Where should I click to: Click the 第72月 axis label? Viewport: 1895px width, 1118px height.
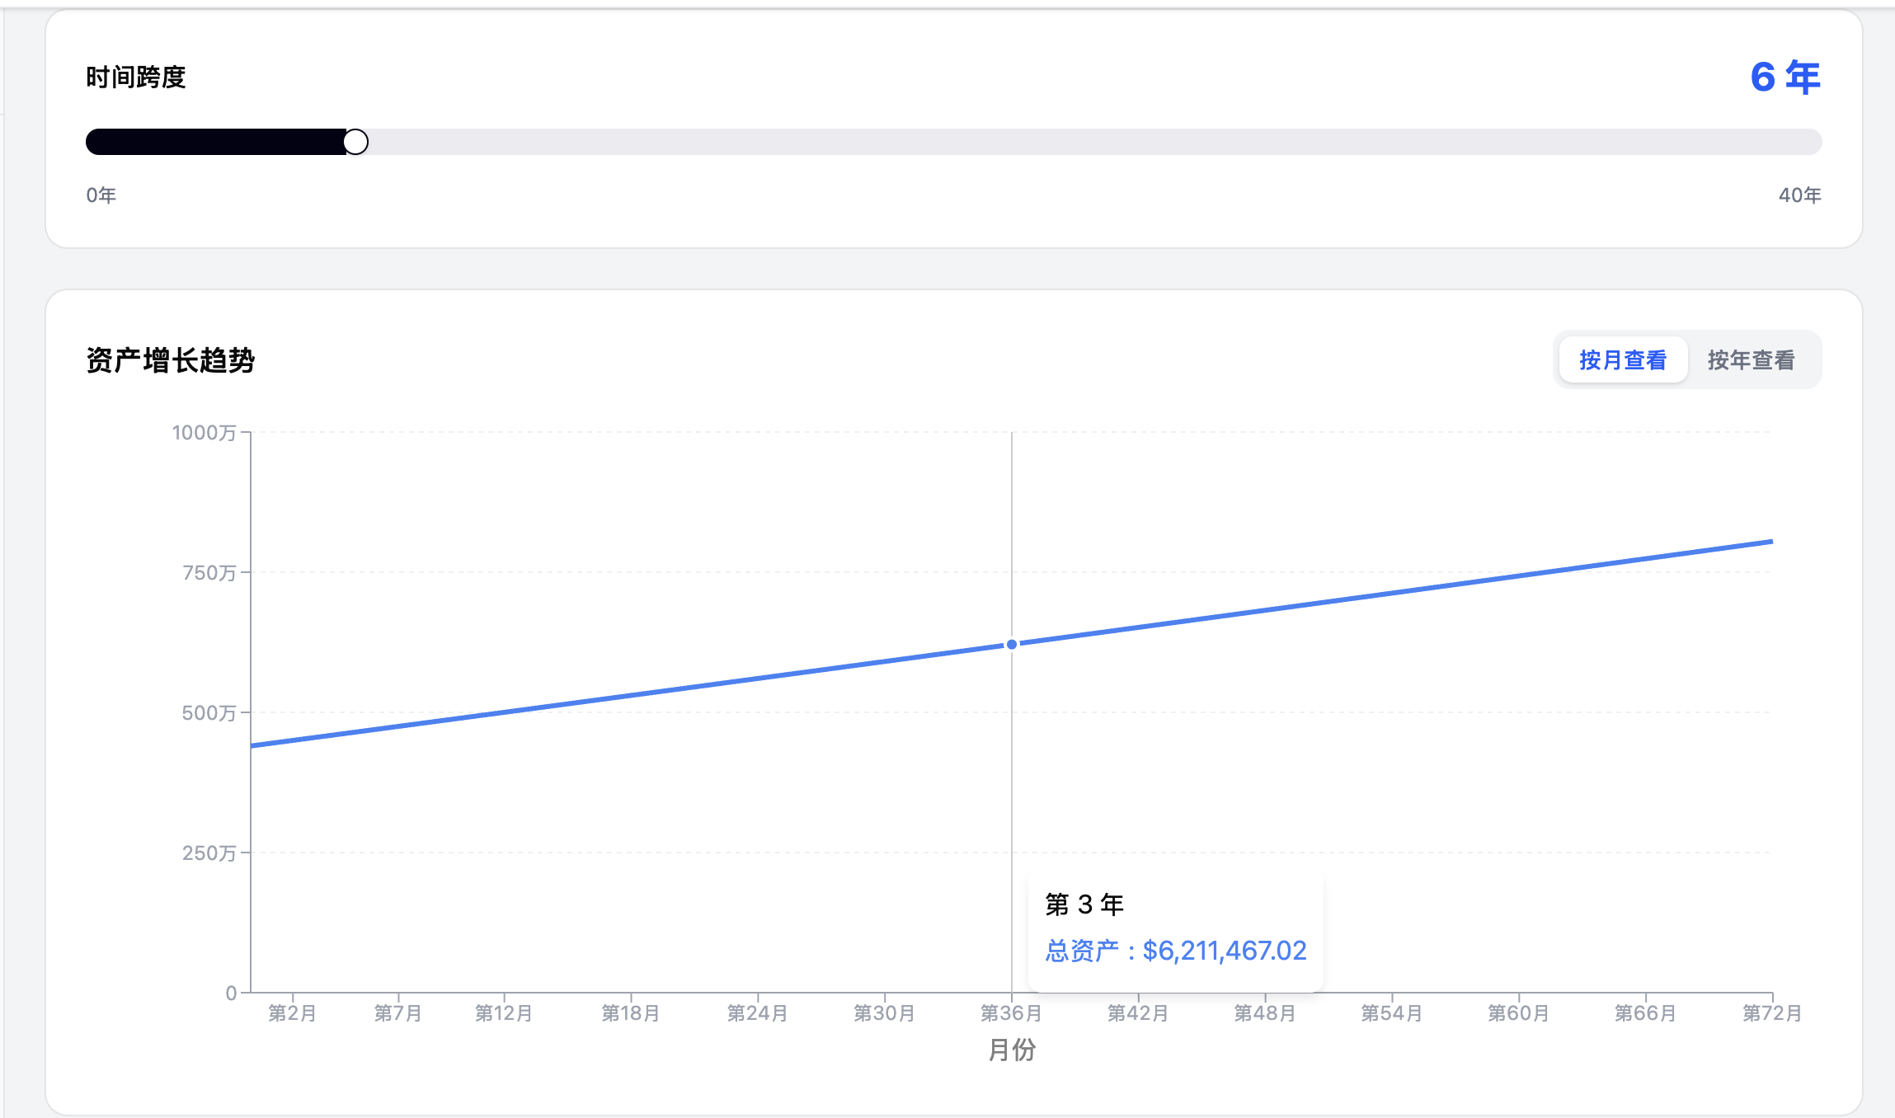tap(1771, 1012)
